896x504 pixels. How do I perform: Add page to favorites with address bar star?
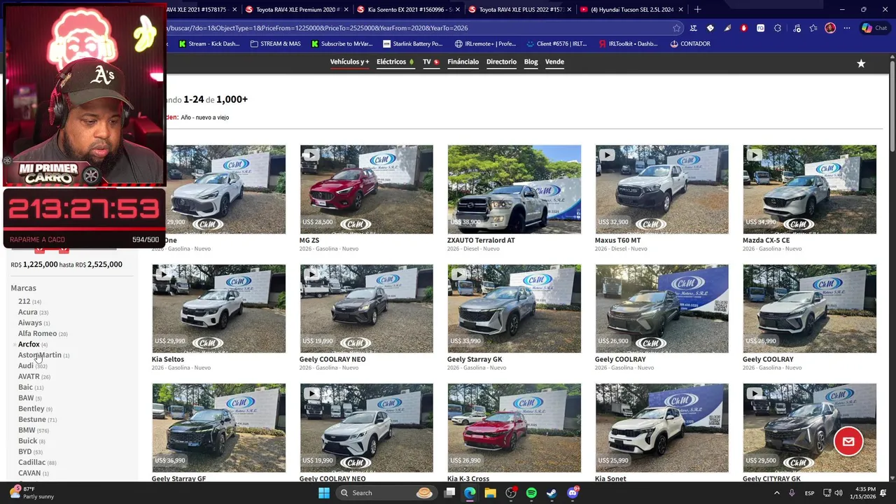click(x=676, y=28)
